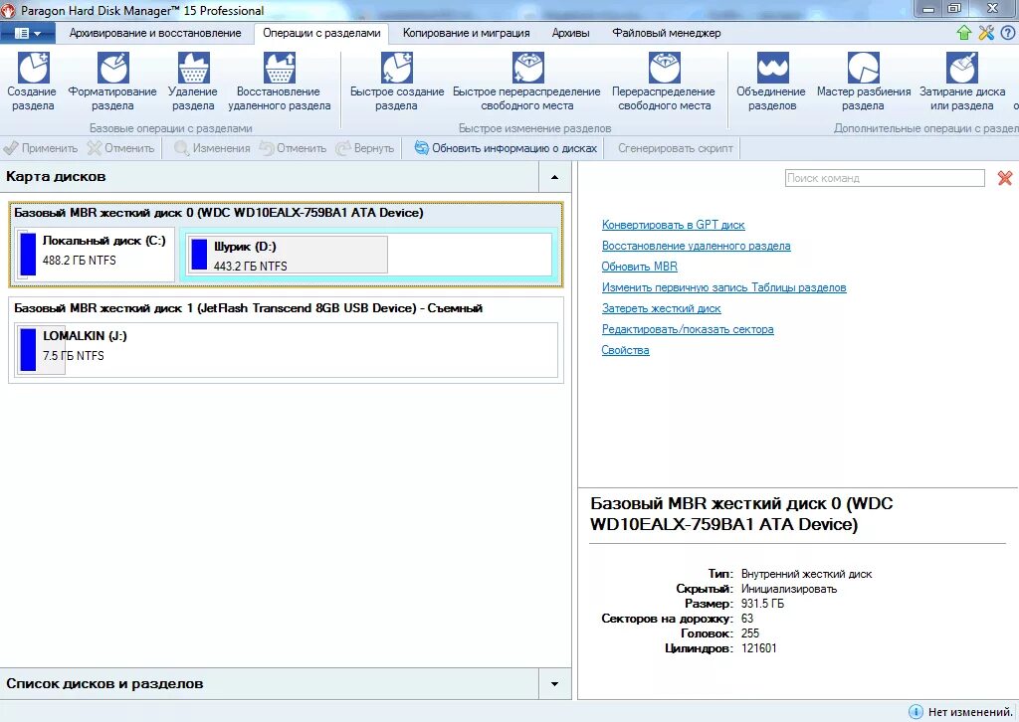The image size is (1019, 722).
Task: Click the Merge Partitions (Объединение разделов) icon
Action: tap(772, 68)
